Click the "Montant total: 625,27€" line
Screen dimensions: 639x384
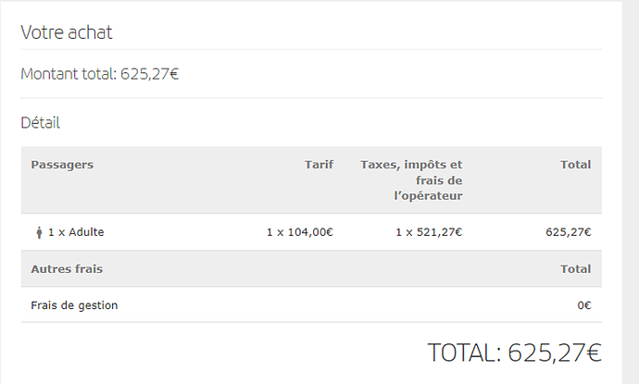(x=100, y=74)
